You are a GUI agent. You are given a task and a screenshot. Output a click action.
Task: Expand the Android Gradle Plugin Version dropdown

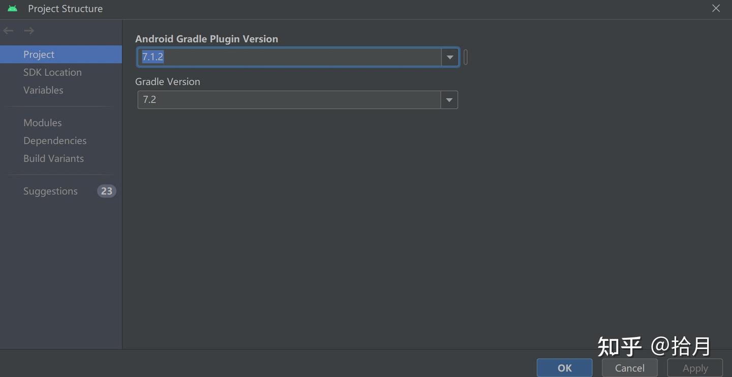point(450,57)
